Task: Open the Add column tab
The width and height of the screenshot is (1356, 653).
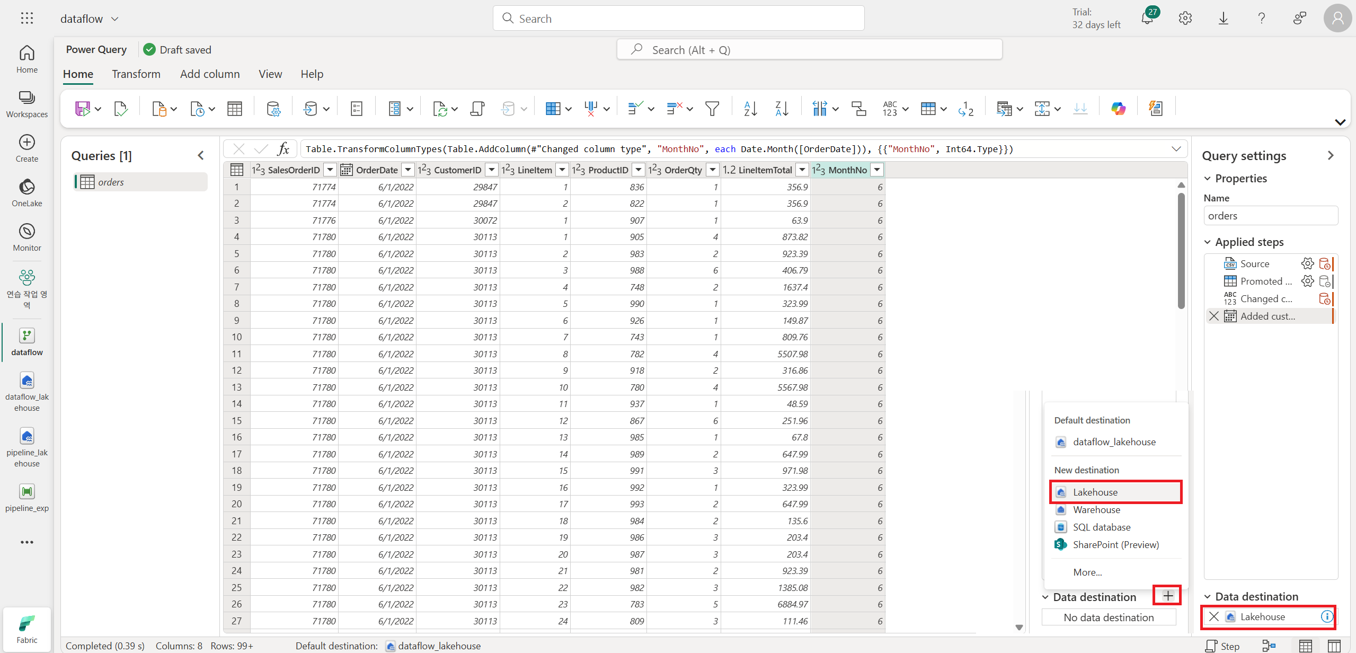Action: [x=210, y=74]
